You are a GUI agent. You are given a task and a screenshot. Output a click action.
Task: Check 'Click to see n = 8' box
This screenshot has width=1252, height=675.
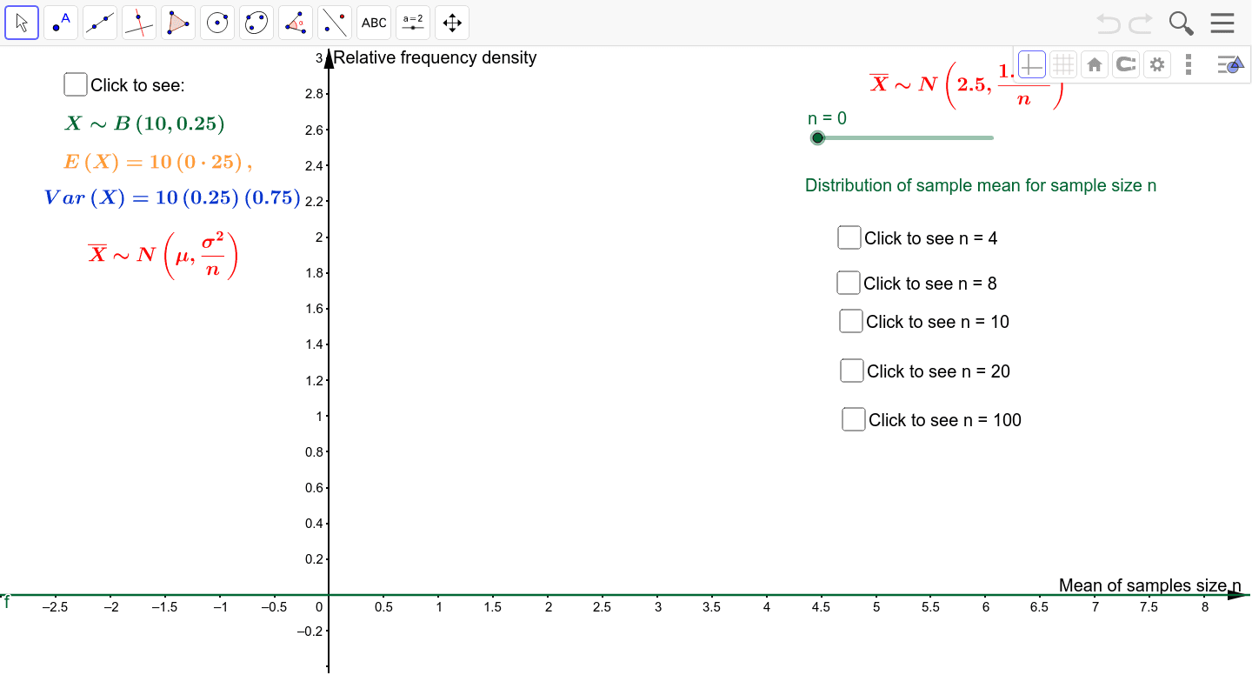849,283
